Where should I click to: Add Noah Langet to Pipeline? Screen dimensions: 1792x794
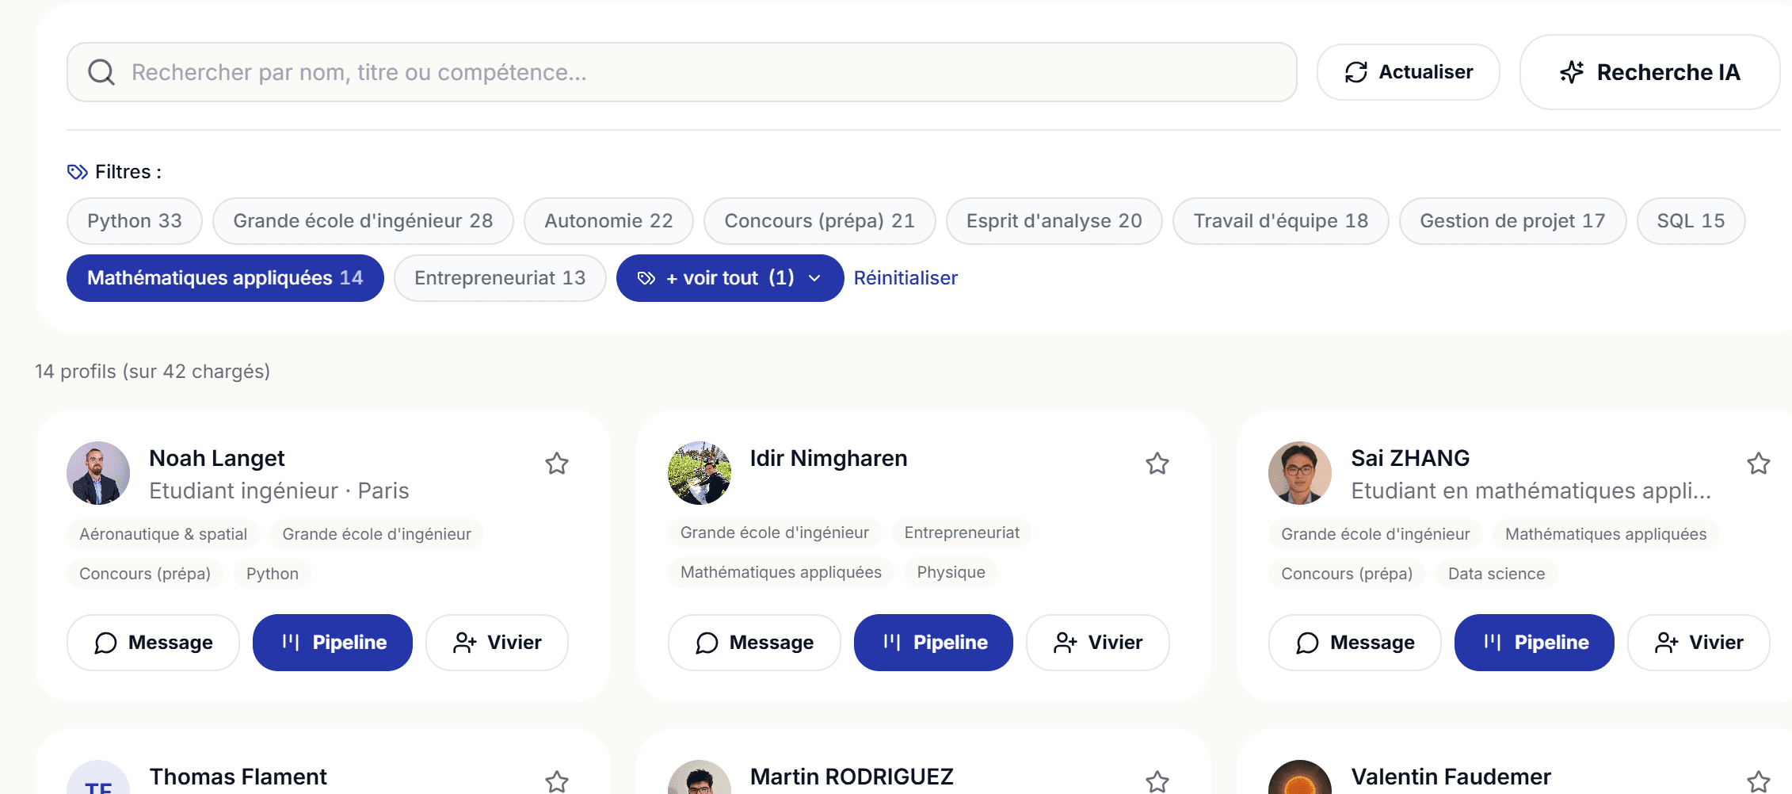pos(333,643)
